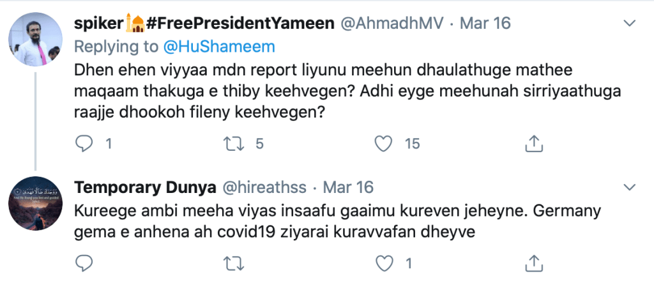Retweet spiker's tweet with 5 retweets
This screenshot has height=285, width=654.
pyautogui.click(x=234, y=144)
